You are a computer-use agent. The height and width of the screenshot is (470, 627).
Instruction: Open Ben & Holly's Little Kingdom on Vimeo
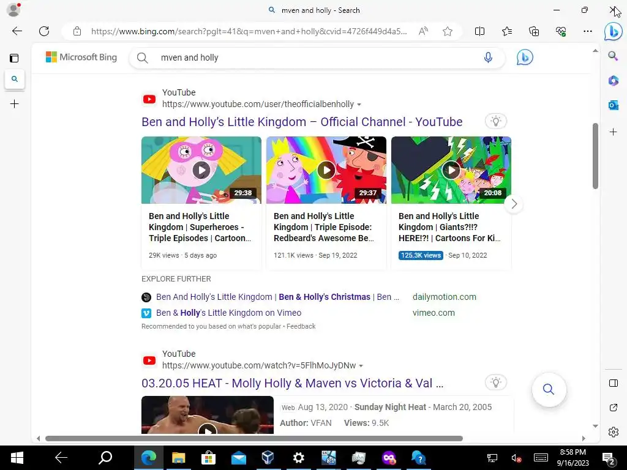click(x=229, y=313)
